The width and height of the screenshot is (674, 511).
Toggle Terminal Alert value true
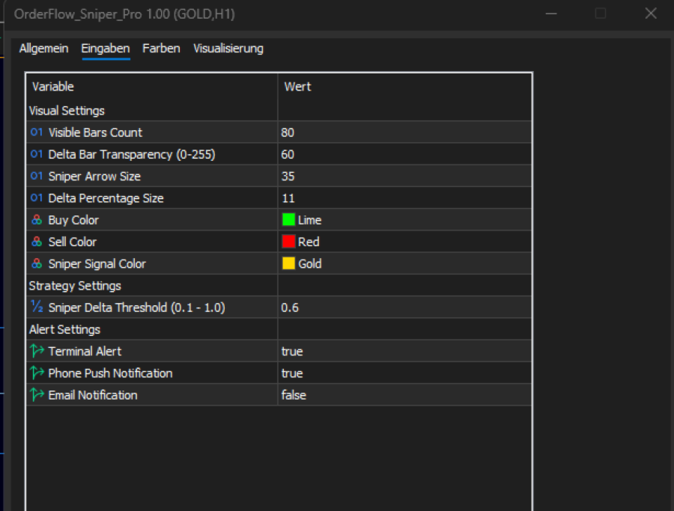click(x=404, y=351)
